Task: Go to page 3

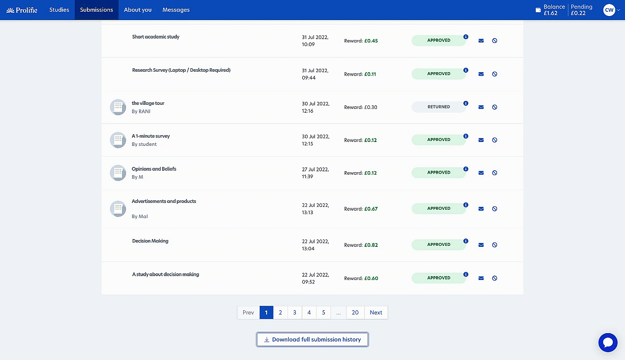Action: [294, 313]
